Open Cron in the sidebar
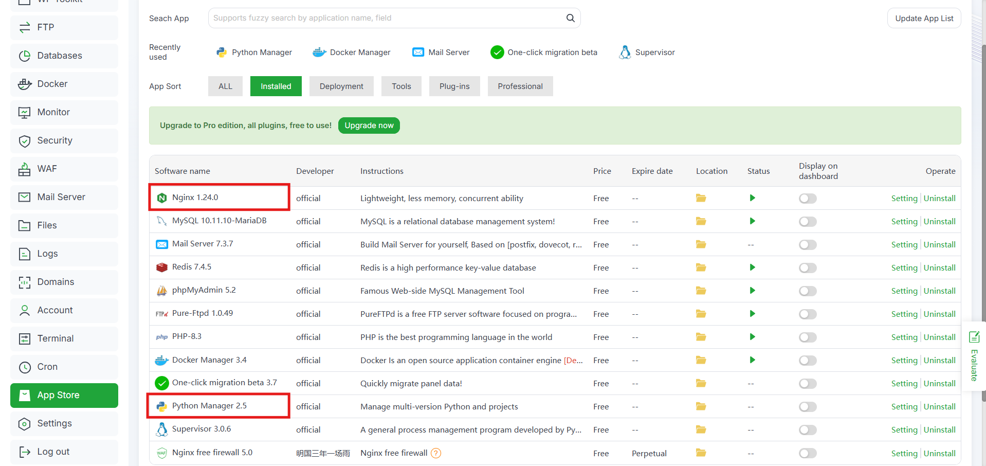This screenshot has height=466, width=986. (64, 367)
